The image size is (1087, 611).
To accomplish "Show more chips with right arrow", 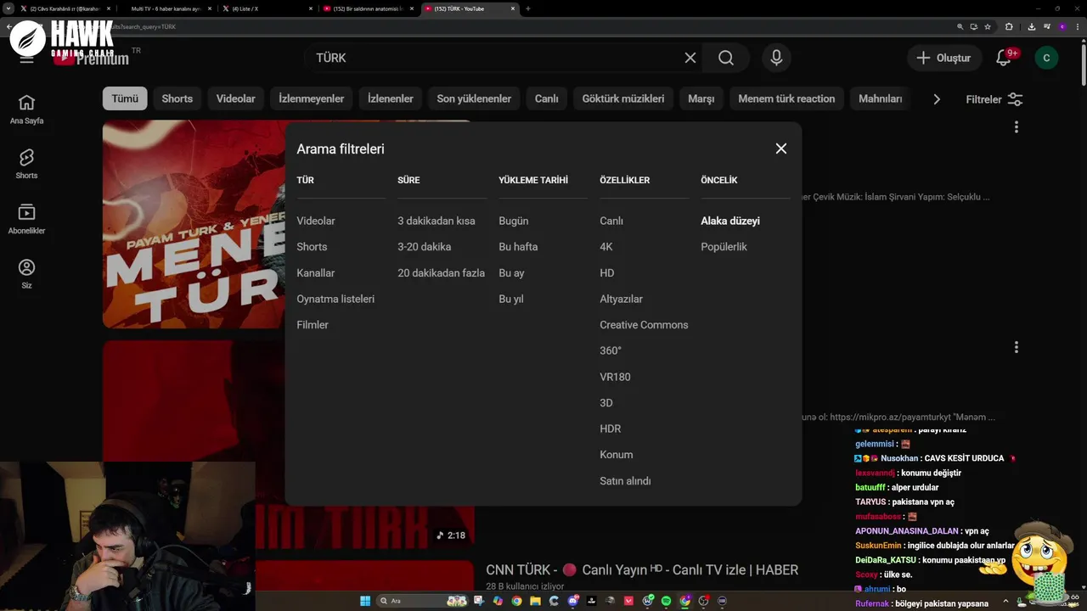I will point(937,99).
